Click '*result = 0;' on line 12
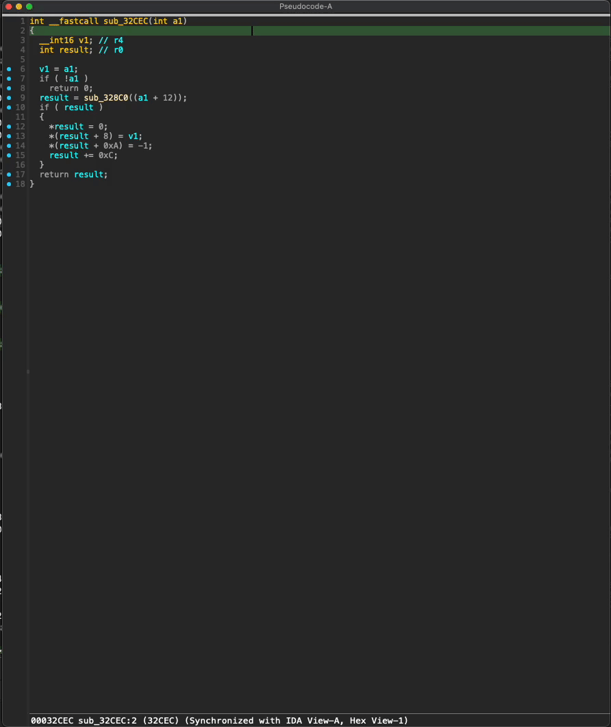 [78, 127]
